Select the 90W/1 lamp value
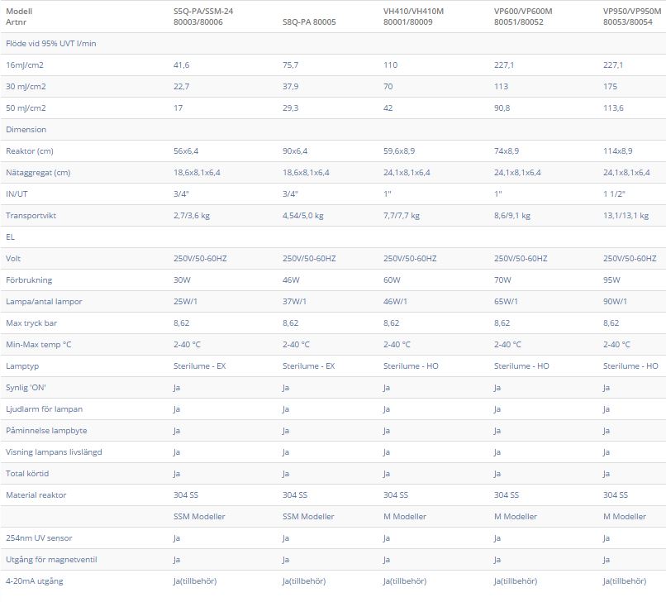 (x=616, y=301)
